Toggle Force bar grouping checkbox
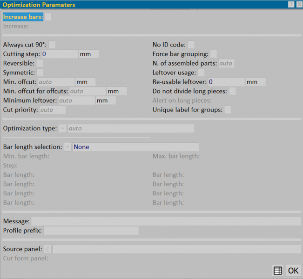Image resolution: width=303 pixels, height=279 pixels. pos(214,54)
